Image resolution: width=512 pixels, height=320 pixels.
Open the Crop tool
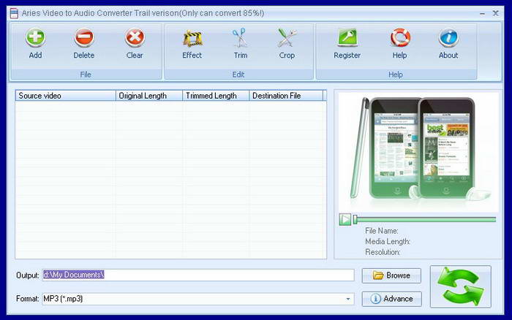click(287, 44)
